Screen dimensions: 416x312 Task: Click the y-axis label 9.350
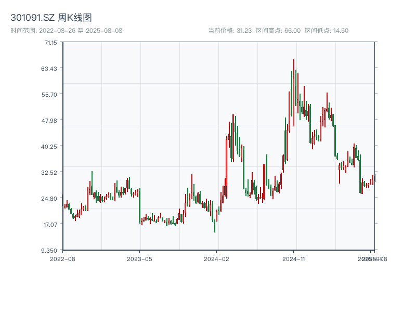point(49,251)
